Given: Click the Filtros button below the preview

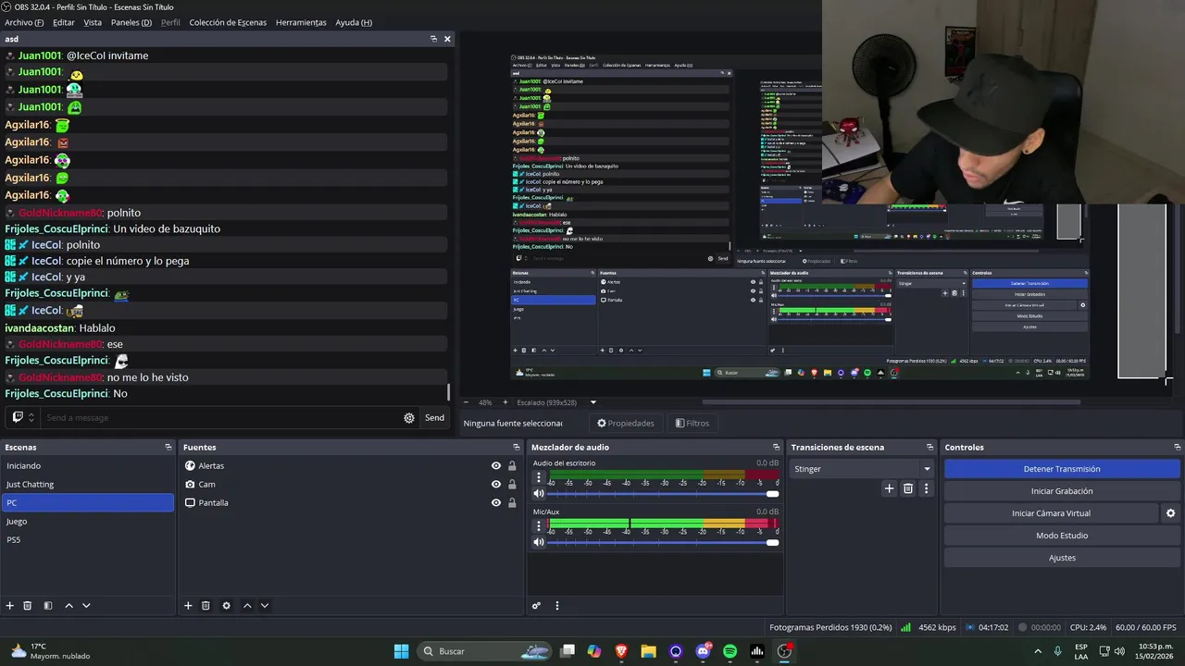Looking at the screenshot, I should tap(692, 424).
